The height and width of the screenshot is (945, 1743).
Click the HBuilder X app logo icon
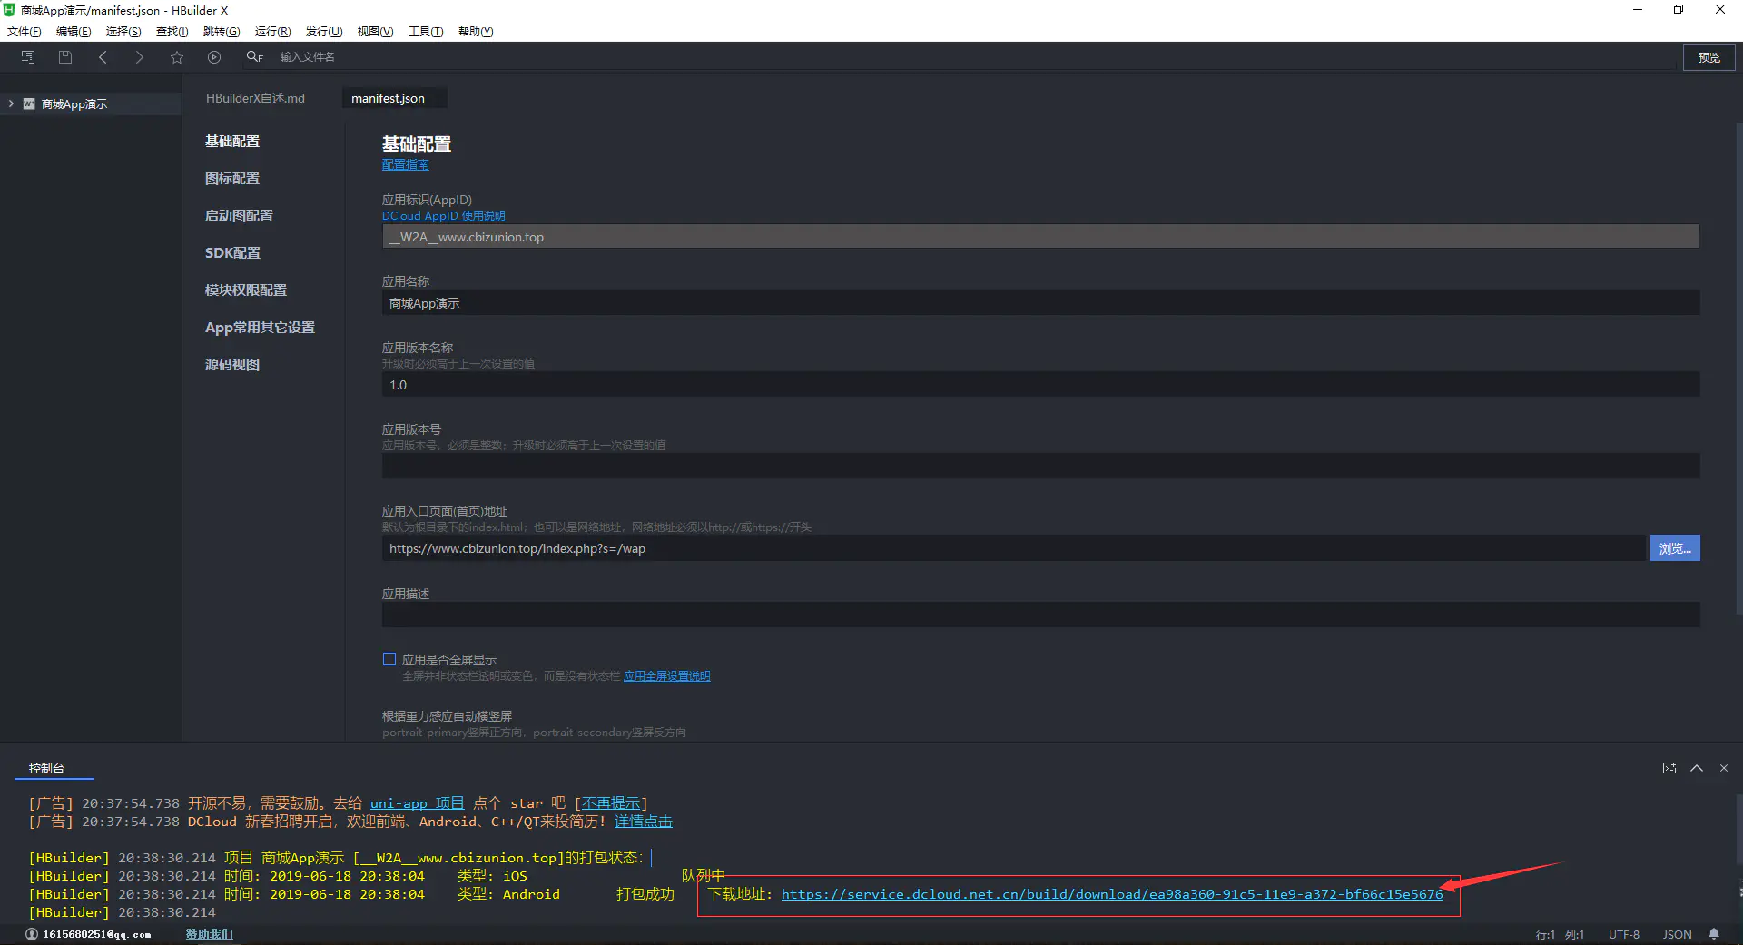coord(9,10)
